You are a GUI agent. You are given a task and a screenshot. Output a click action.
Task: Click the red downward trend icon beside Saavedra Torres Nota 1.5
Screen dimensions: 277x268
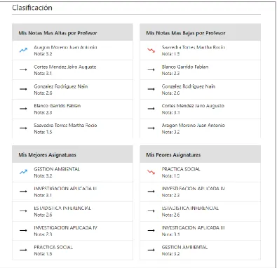[151, 50]
